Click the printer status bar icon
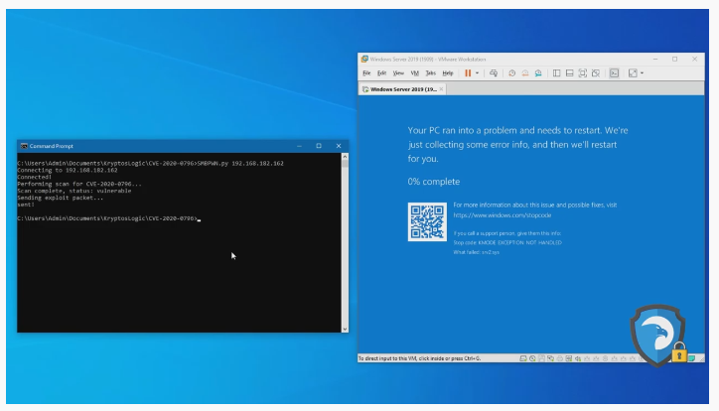The height and width of the screenshot is (411, 719). [x=559, y=358]
